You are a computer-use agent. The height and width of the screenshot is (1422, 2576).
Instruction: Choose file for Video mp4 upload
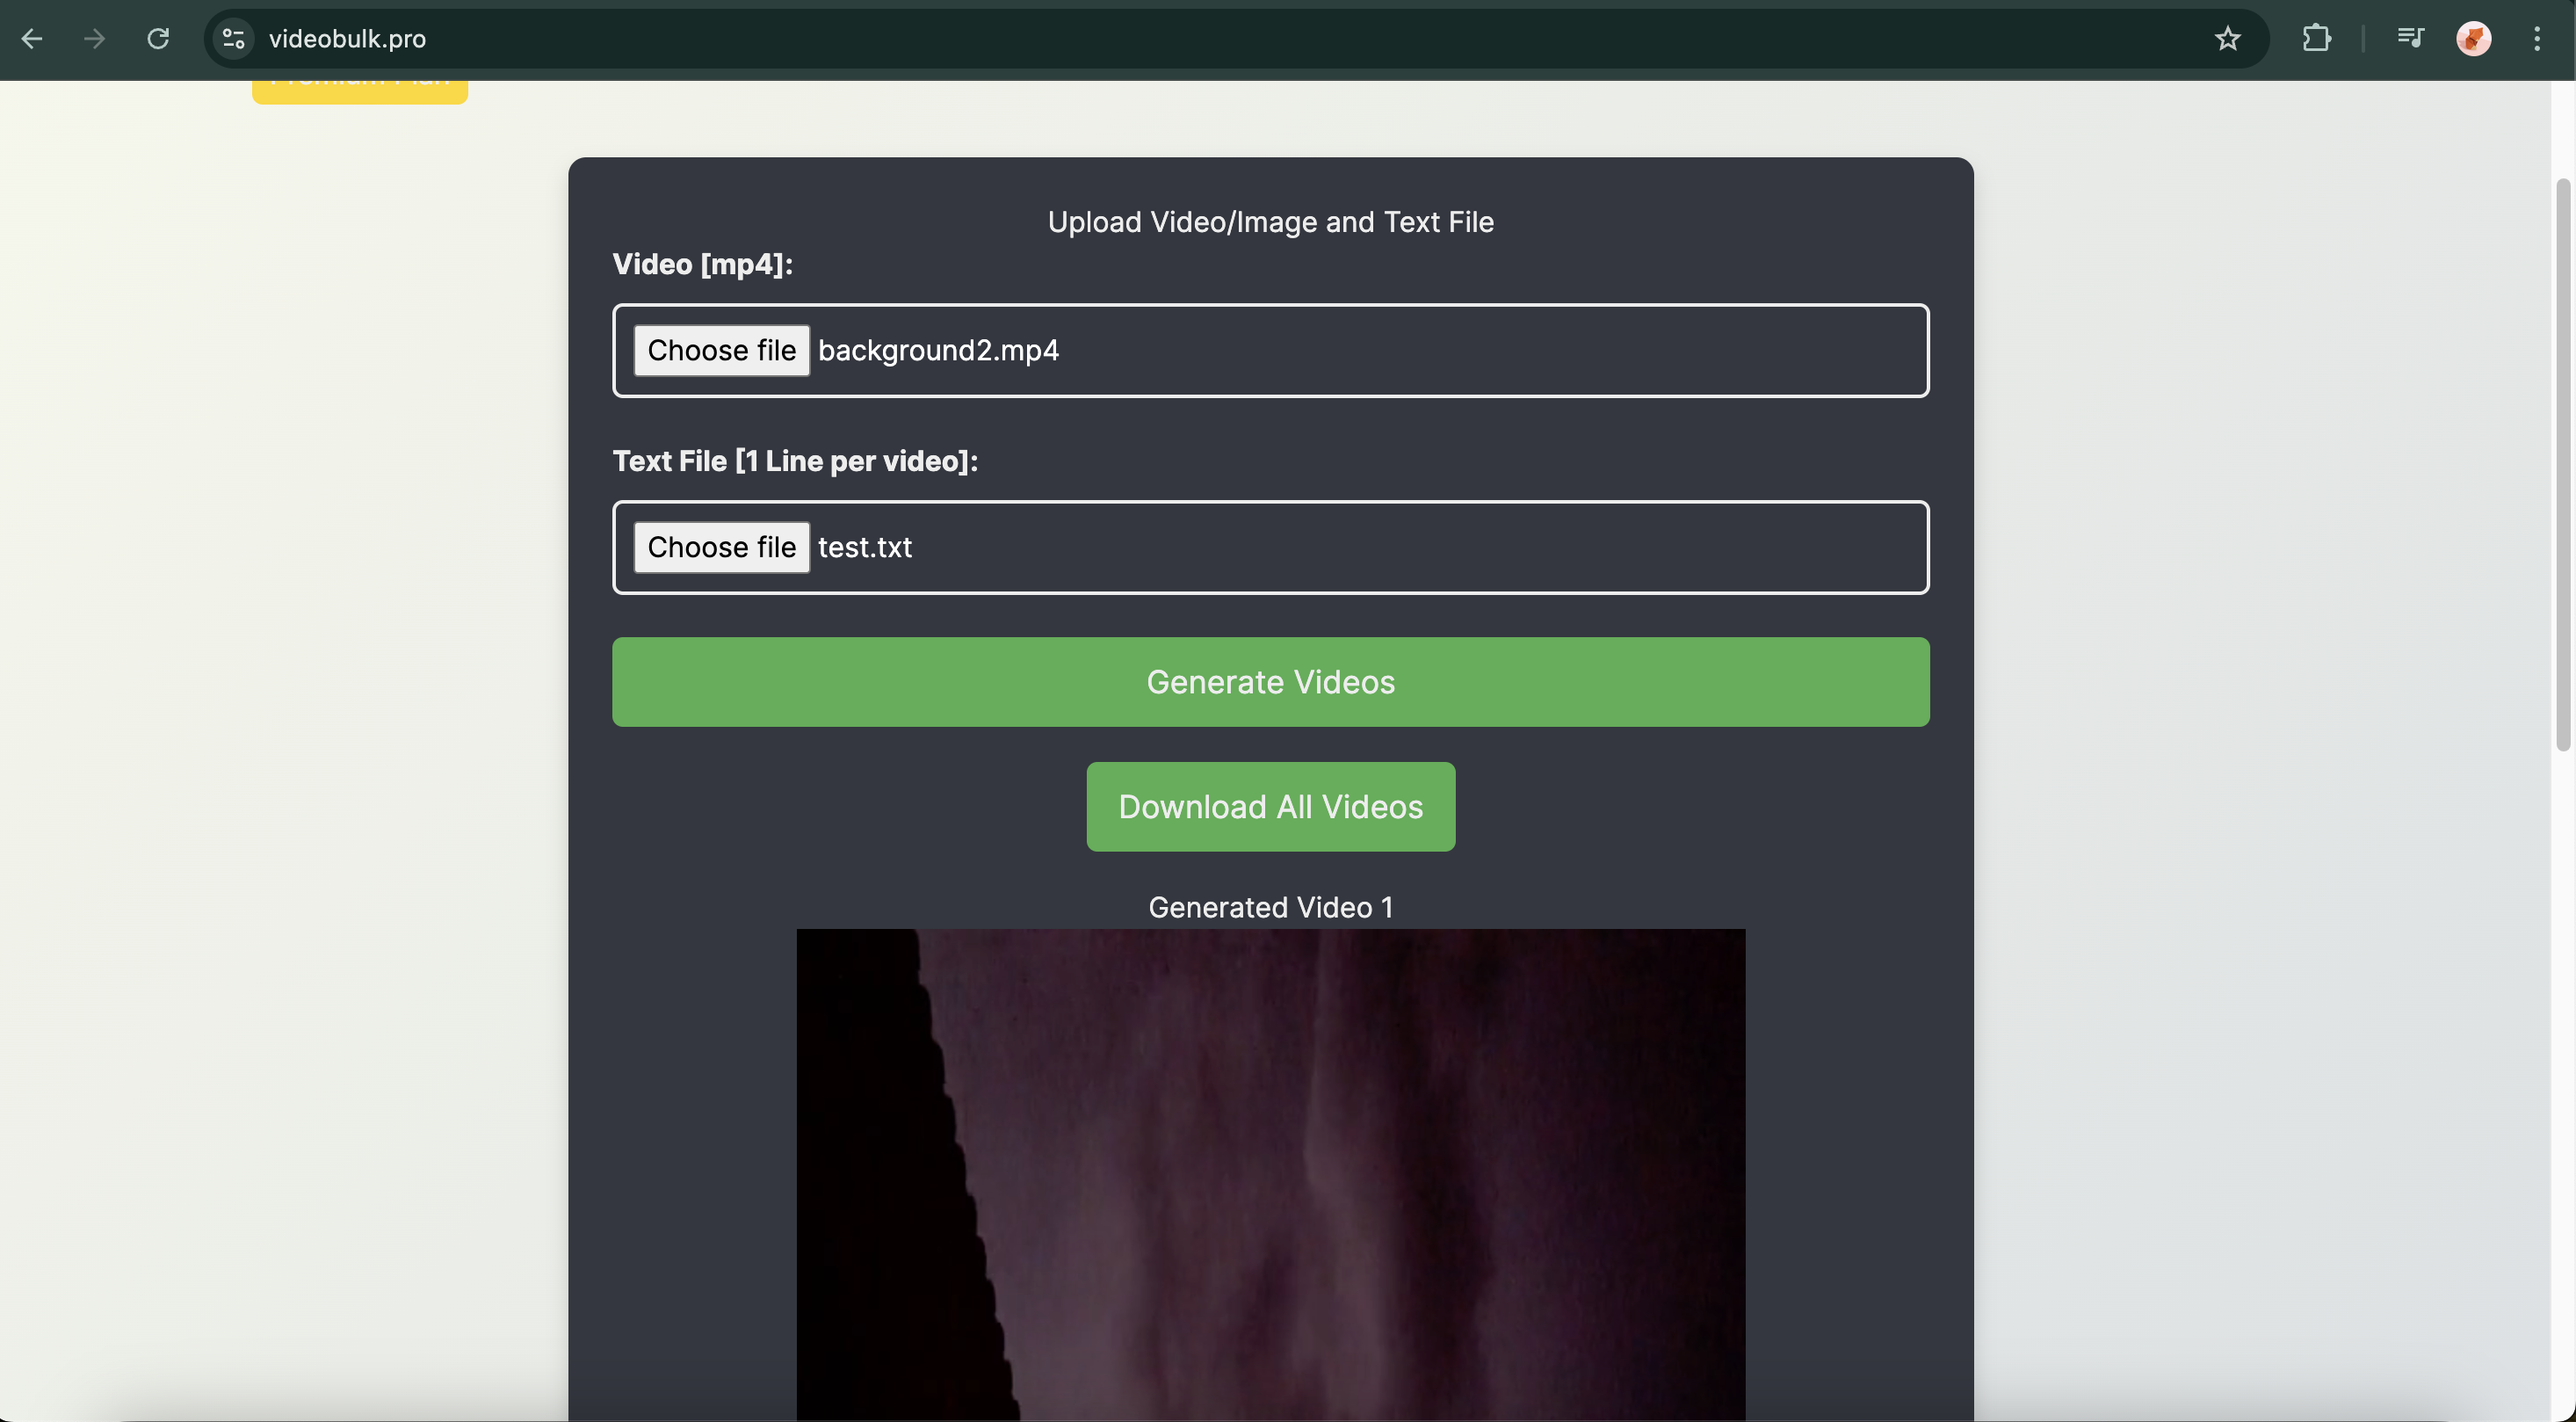coord(721,350)
